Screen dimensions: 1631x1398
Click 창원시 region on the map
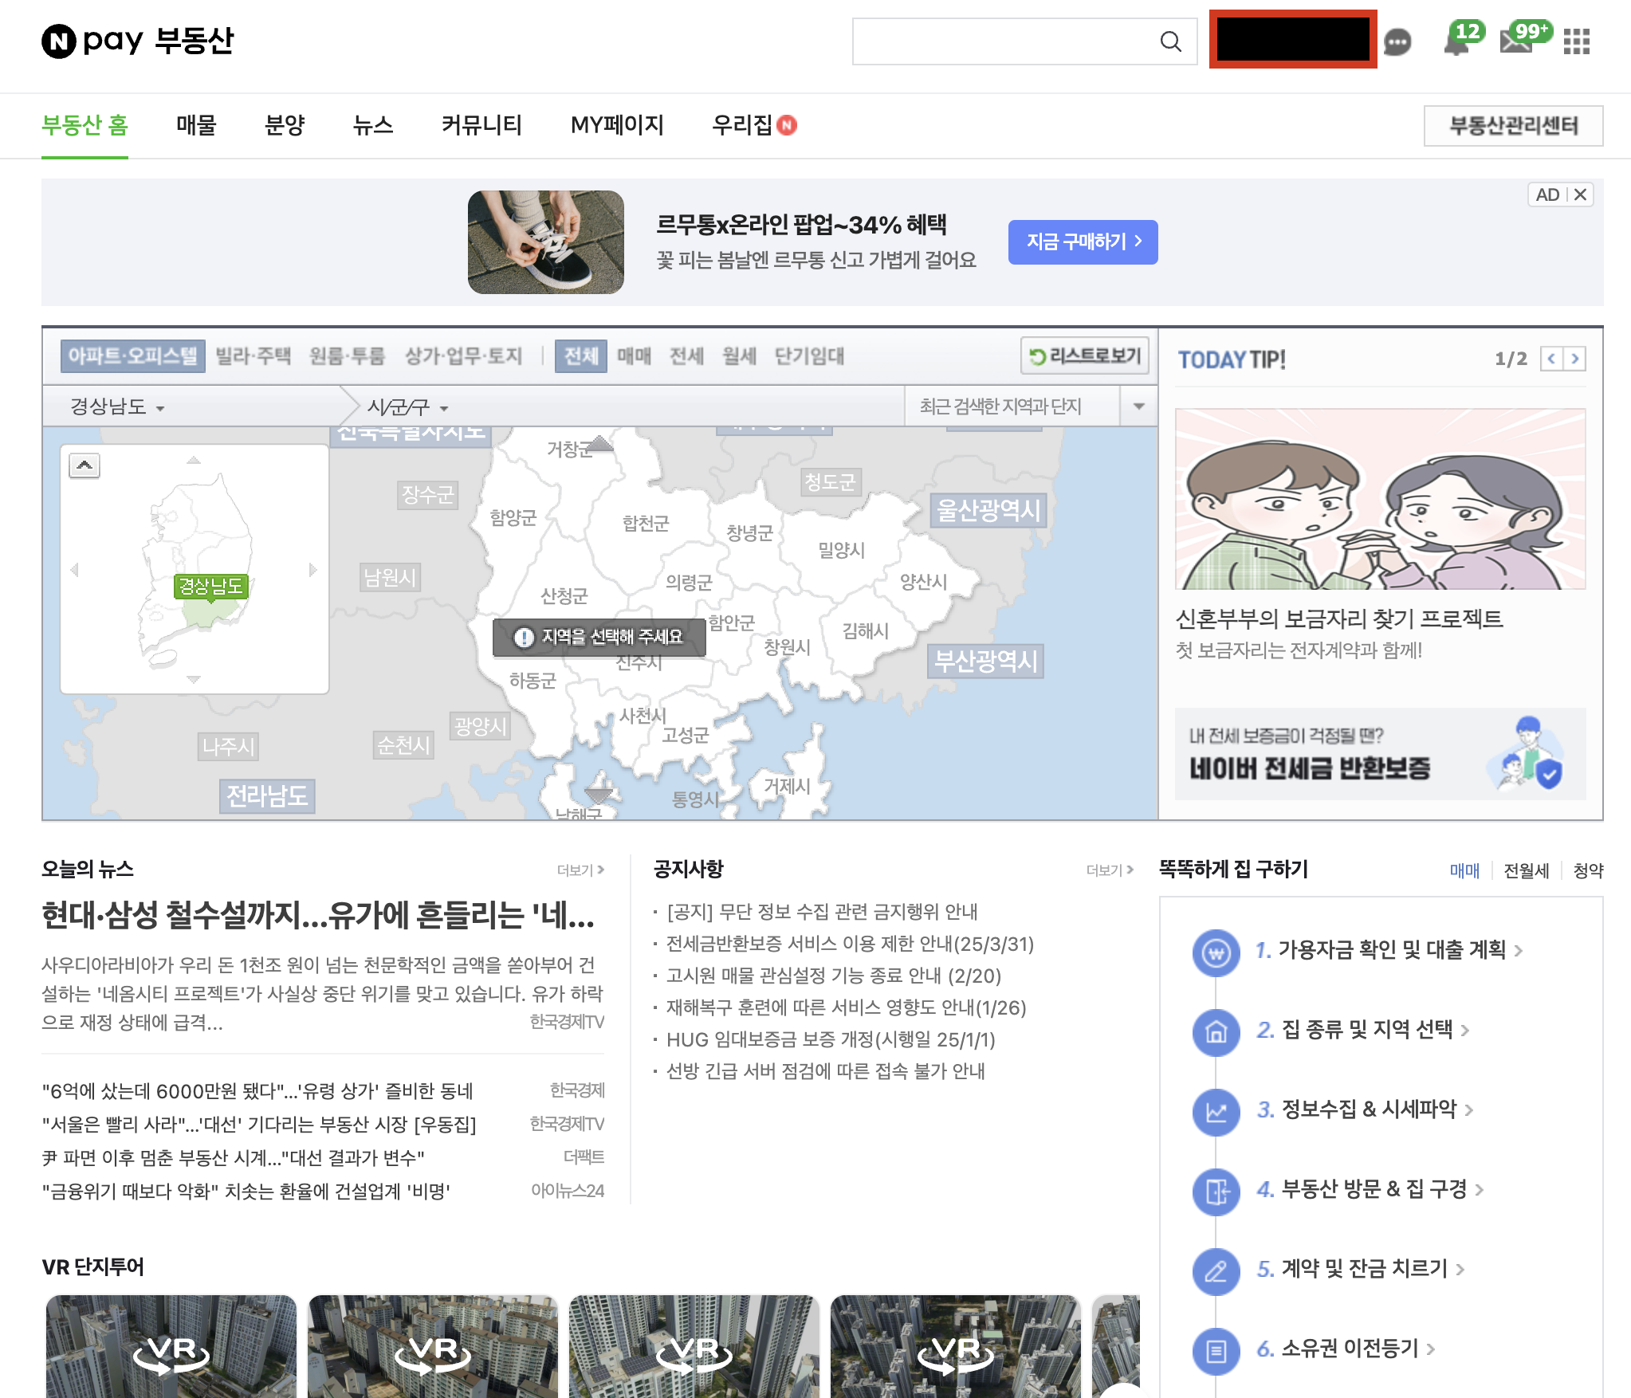(787, 647)
